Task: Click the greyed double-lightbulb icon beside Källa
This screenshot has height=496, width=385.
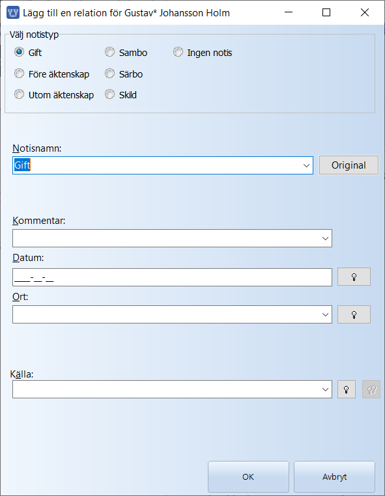Action: (x=371, y=389)
